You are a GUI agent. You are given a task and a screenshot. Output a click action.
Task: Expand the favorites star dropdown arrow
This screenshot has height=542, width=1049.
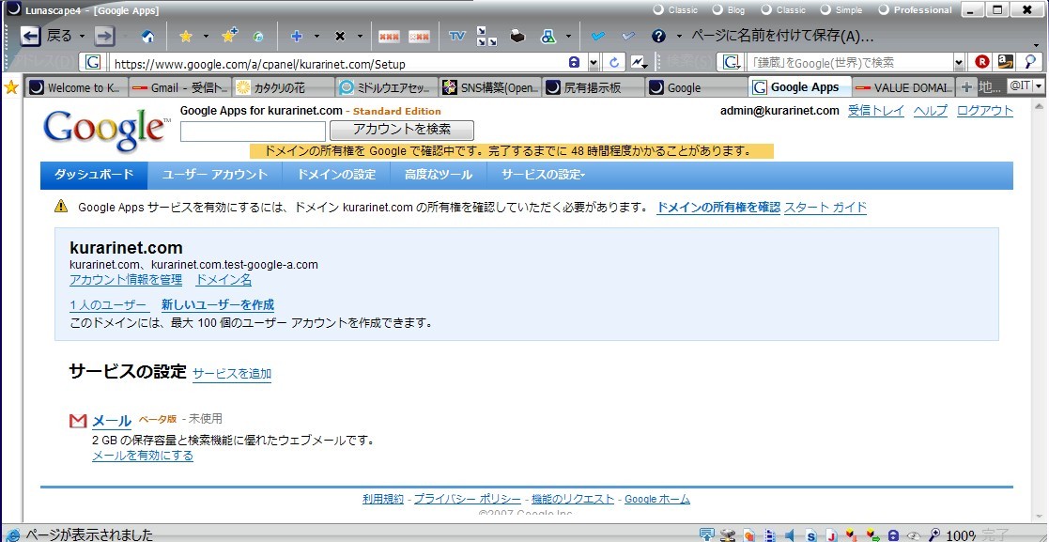(206, 36)
